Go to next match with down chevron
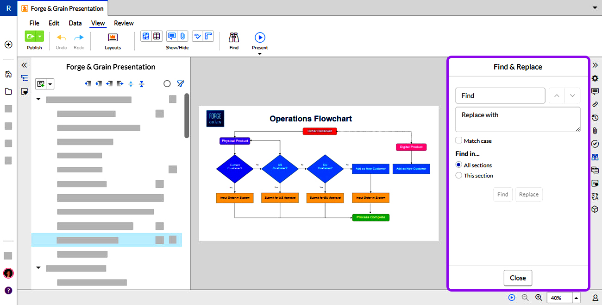 572,95
